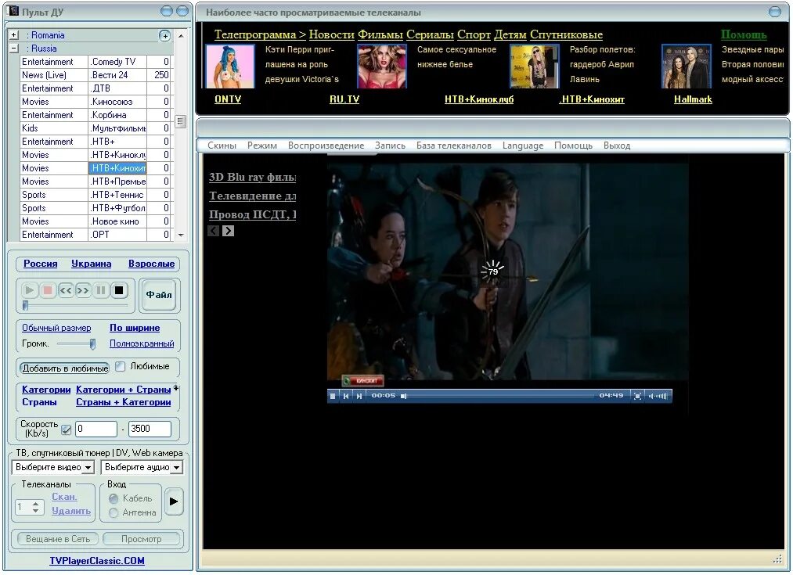Click the maximum speed field showing 3500
This screenshot has width=793, height=575.
pos(150,429)
